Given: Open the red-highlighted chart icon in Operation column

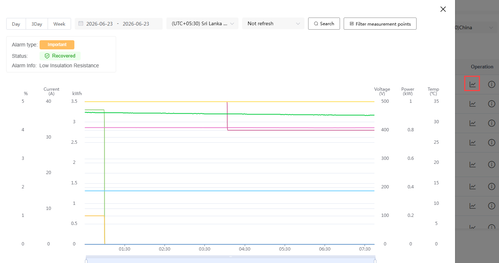Looking at the screenshot, I should pos(473,84).
